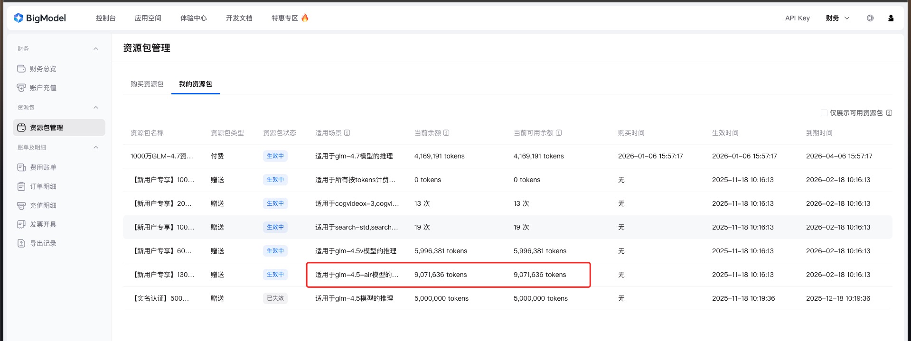Click 生效时间 column header

pyautogui.click(x=725, y=133)
